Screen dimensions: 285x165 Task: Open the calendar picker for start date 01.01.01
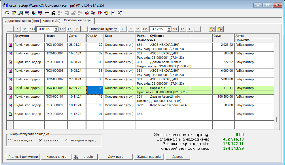click(x=56, y=29)
